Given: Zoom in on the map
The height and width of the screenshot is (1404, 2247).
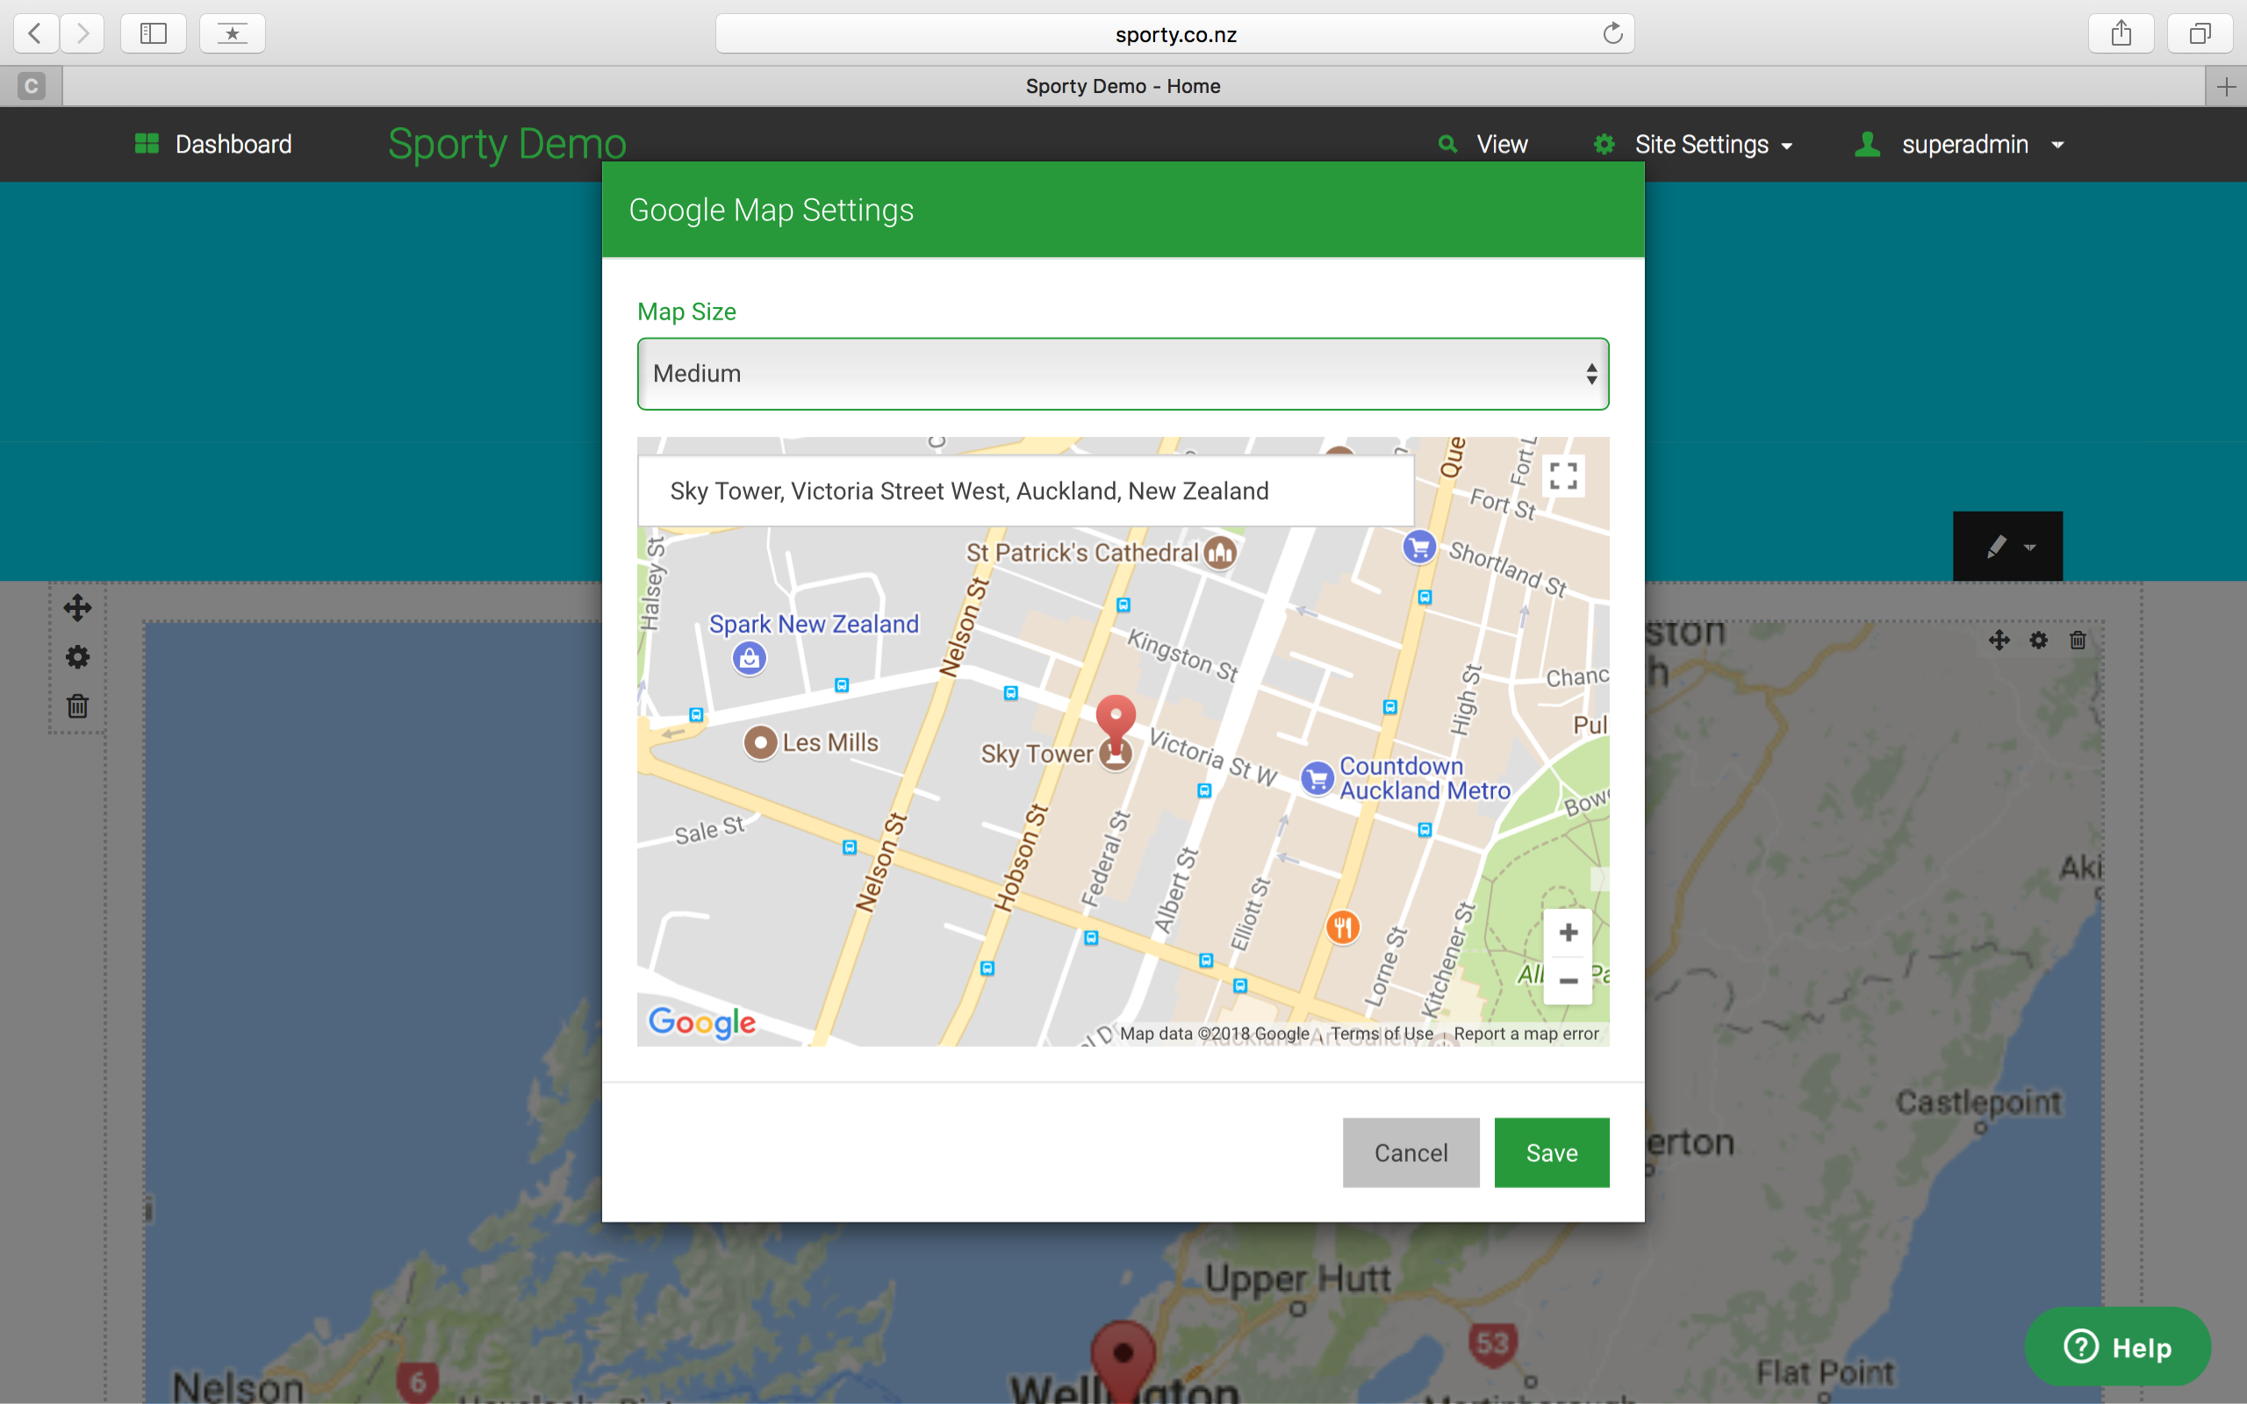Looking at the screenshot, I should [1568, 932].
